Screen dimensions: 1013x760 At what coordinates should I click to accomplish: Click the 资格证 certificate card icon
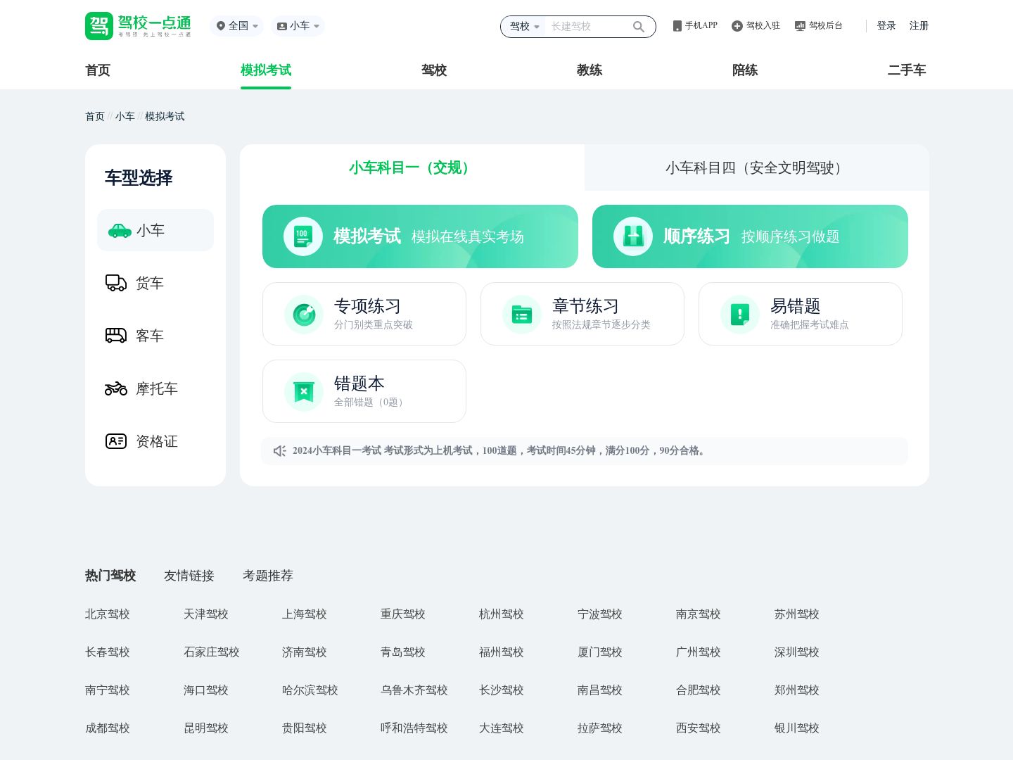click(x=116, y=441)
